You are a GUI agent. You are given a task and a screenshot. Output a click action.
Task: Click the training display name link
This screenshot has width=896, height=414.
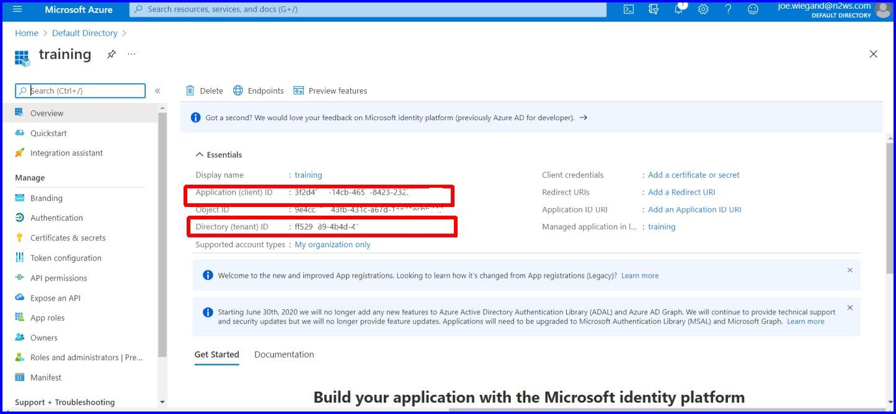308,175
